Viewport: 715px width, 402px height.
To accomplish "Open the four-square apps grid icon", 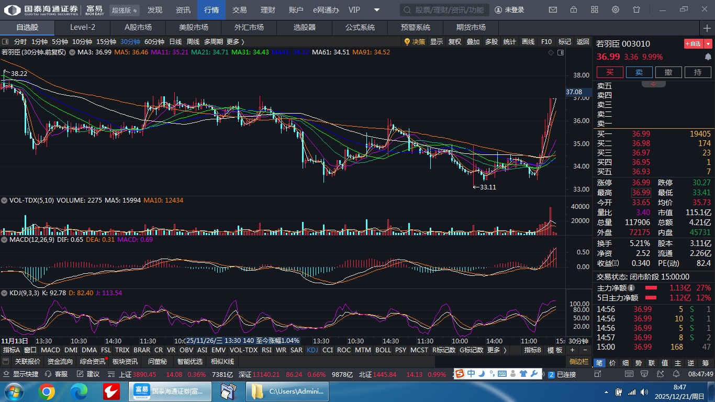I will pyautogui.click(x=595, y=10).
